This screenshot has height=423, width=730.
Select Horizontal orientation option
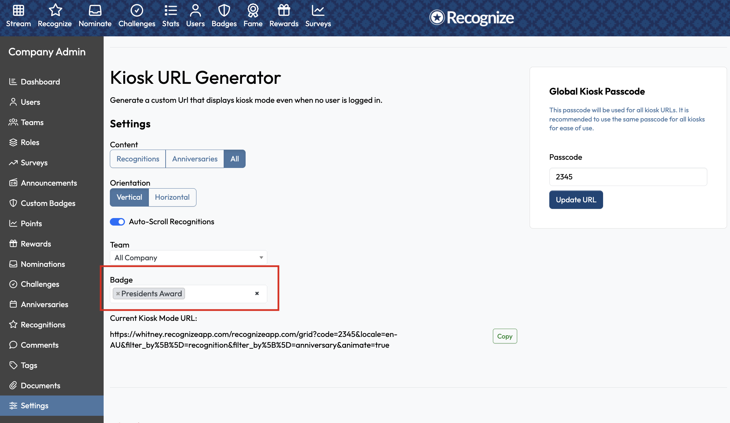point(172,197)
